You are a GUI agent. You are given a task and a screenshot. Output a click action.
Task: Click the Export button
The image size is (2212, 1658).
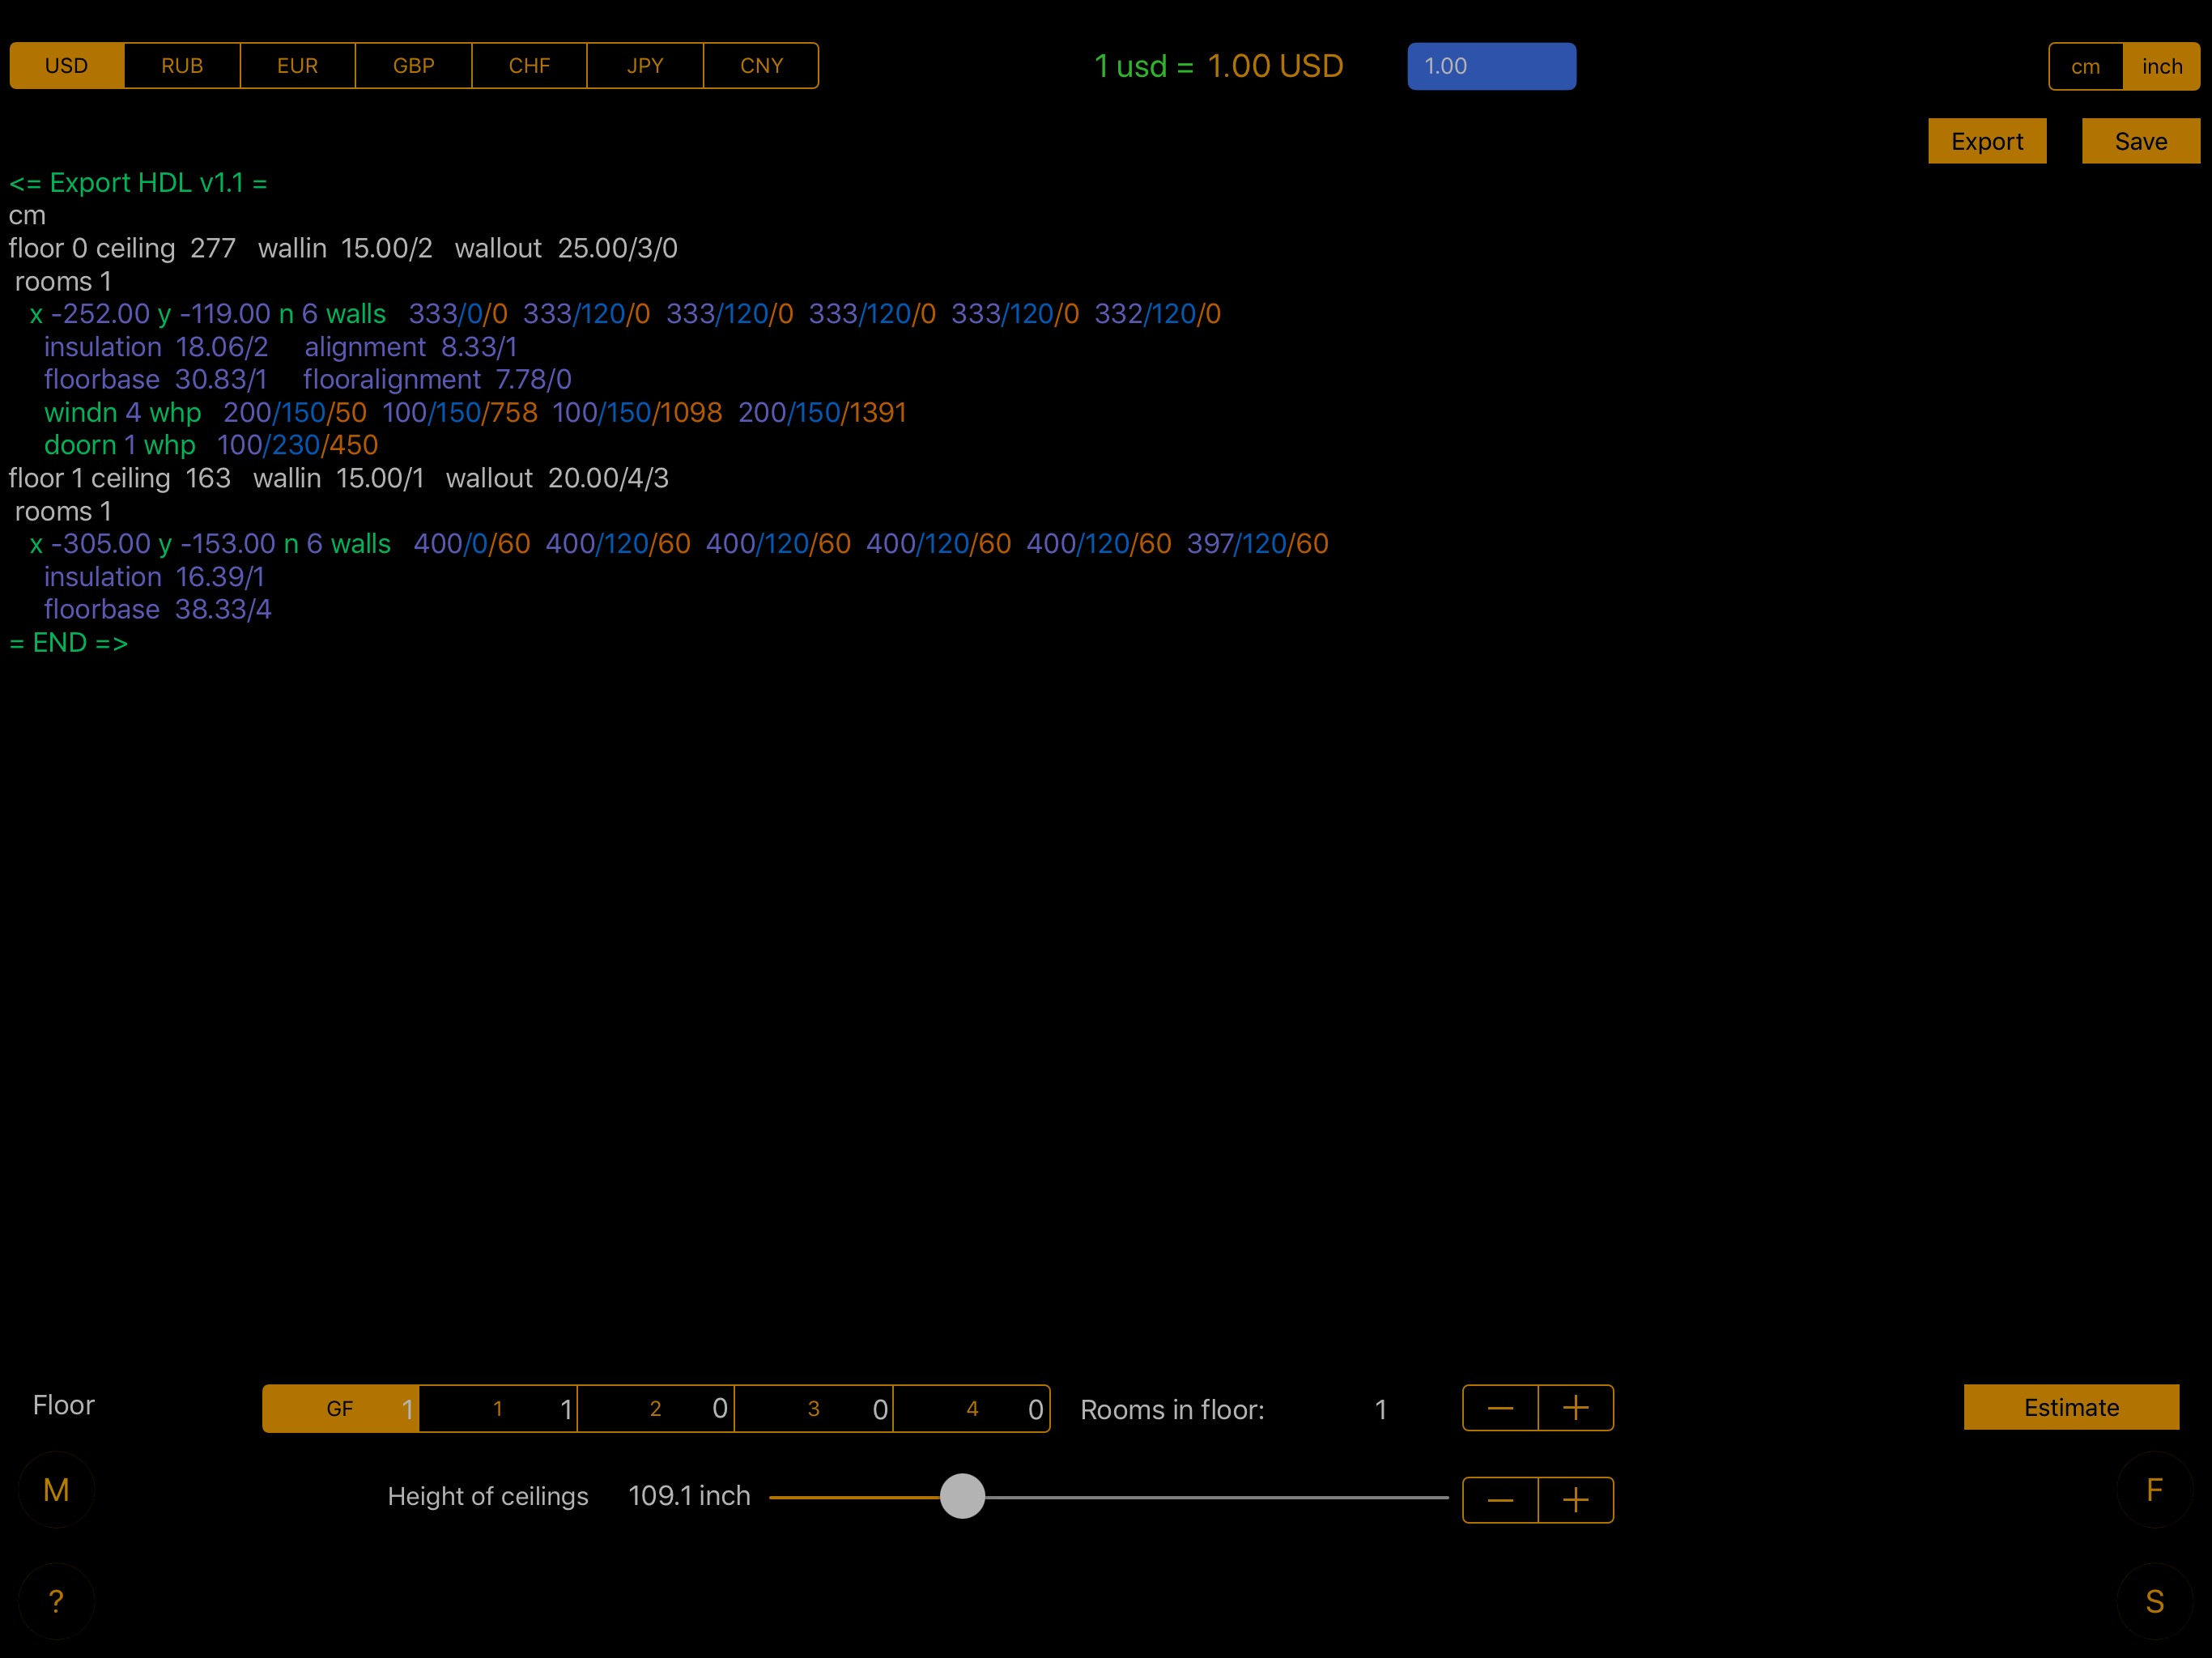pyautogui.click(x=1987, y=141)
